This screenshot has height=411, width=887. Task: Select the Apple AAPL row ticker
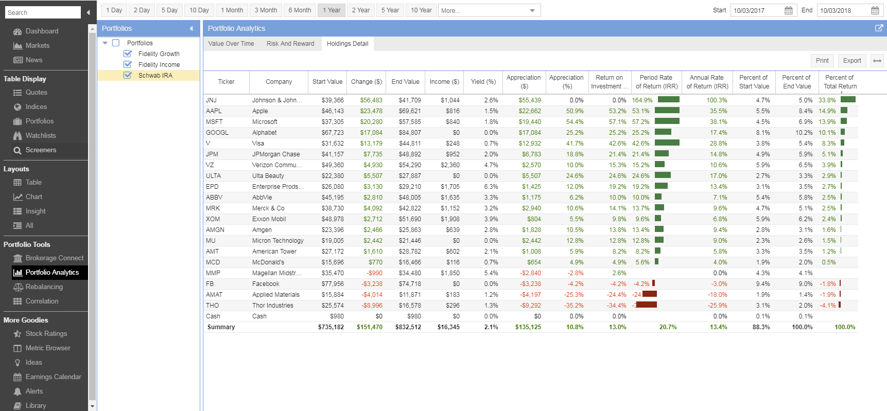point(214,111)
